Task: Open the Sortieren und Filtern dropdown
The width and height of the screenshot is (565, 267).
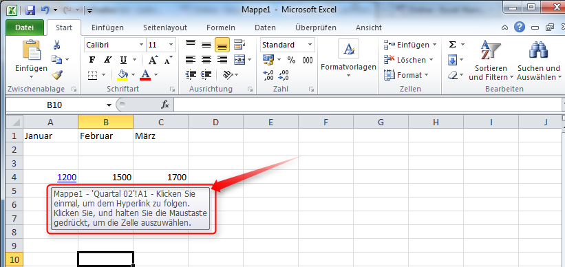Action: 491,72
